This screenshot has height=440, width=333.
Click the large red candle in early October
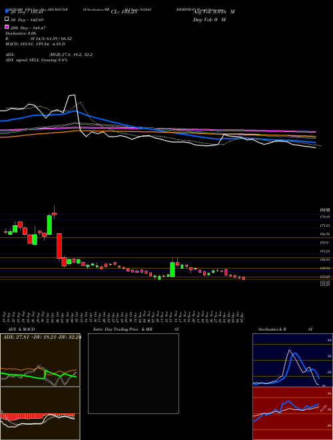(59, 246)
